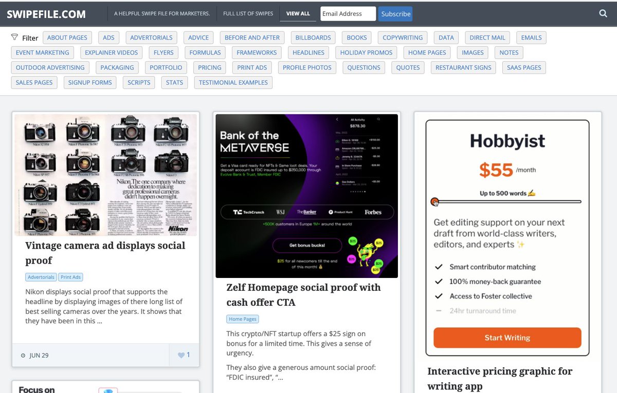Screen dimensions: 617x393
Task: Select the Notes filter
Action: pos(509,52)
